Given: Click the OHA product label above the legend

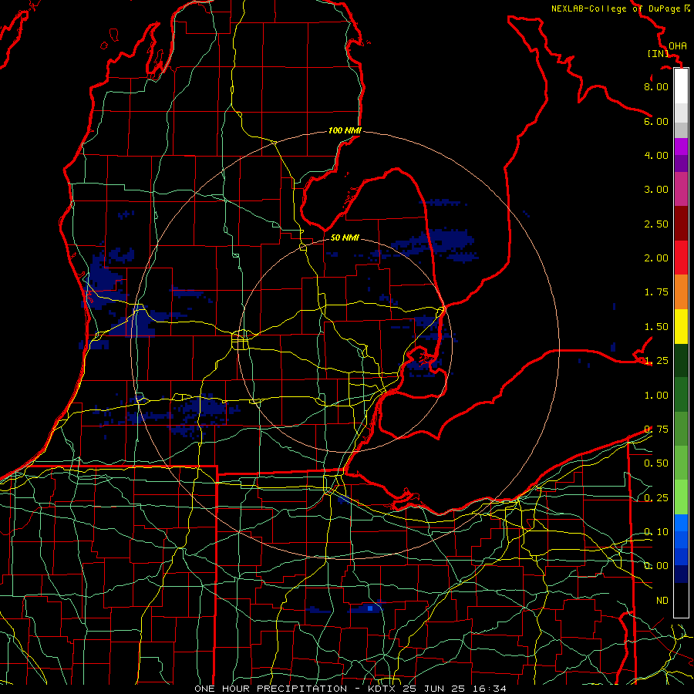Looking at the screenshot, I should 678,45.
